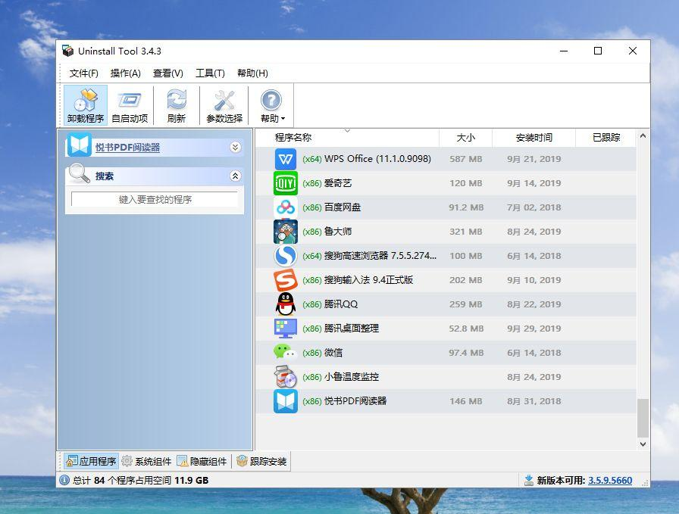Viewport: 679px width, 514px height.
Task: Click the info icon in status bar
Action: 64,480
